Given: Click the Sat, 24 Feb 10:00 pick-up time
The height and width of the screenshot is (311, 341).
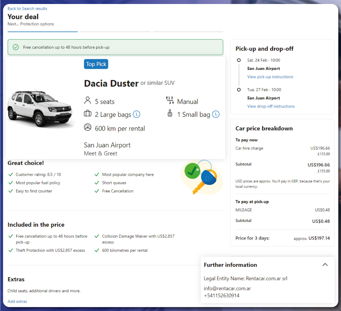Looking at the screenshot, I should tap(264, 60).
